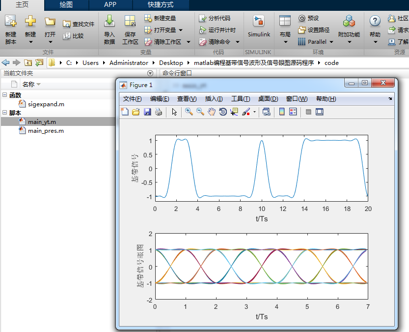Expand Clear Workspace (清除工作区) dropdown
This screenshot has width=409, height=332.
pos(189,42)
